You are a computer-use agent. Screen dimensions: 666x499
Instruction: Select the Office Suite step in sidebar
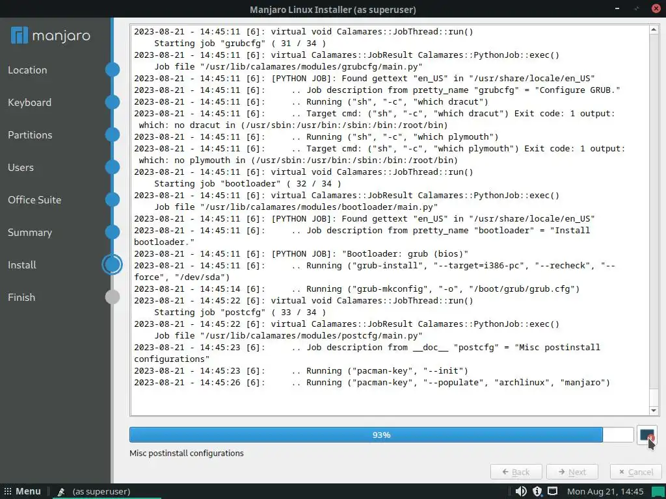34,200
